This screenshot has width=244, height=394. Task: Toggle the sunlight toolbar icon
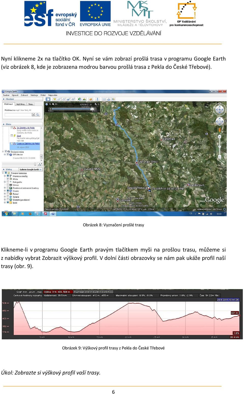84,99
